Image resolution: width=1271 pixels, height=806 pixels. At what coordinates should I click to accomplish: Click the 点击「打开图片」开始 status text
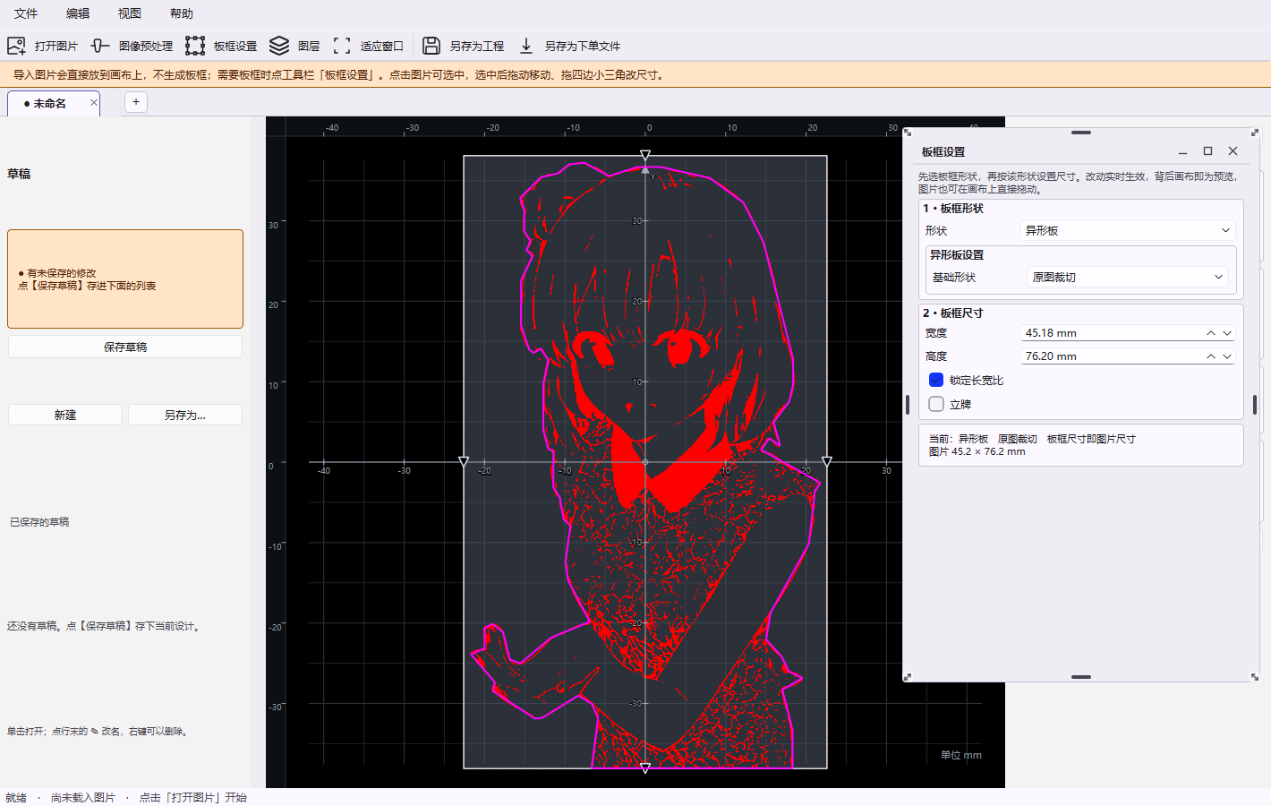pyautogui.click(x=192, y=797)
